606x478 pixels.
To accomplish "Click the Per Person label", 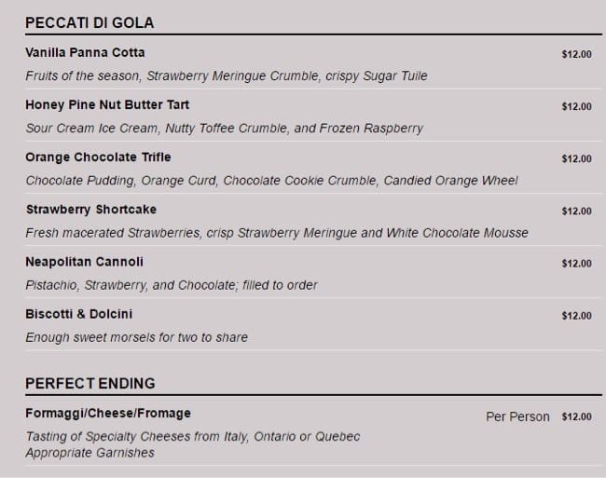I will click(x=517, y=417).
